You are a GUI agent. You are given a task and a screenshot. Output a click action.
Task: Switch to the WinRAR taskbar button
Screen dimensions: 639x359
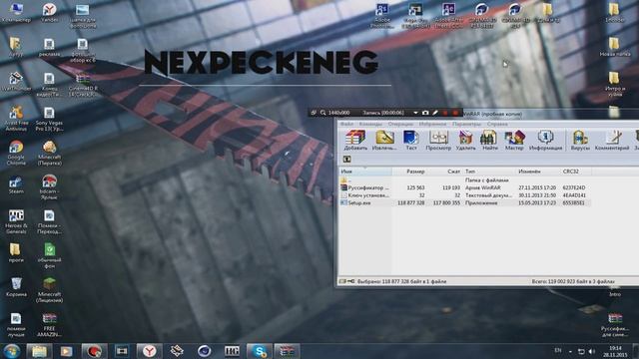[287, 351]
